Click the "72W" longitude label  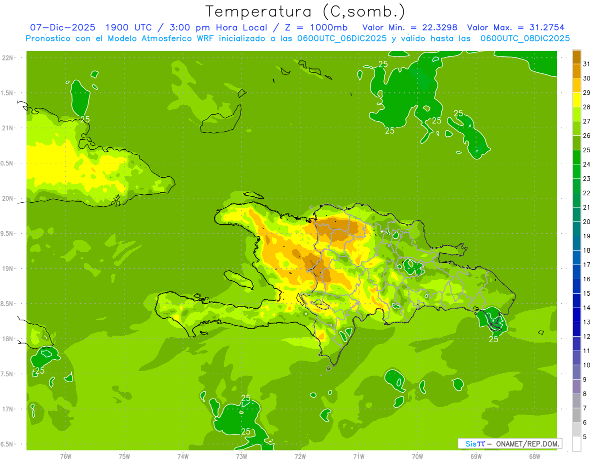[x=300, y=456]
